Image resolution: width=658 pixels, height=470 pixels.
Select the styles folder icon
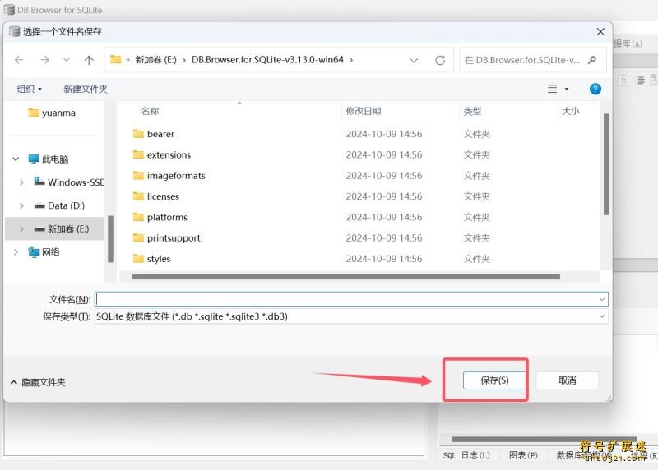pos(138,259)
